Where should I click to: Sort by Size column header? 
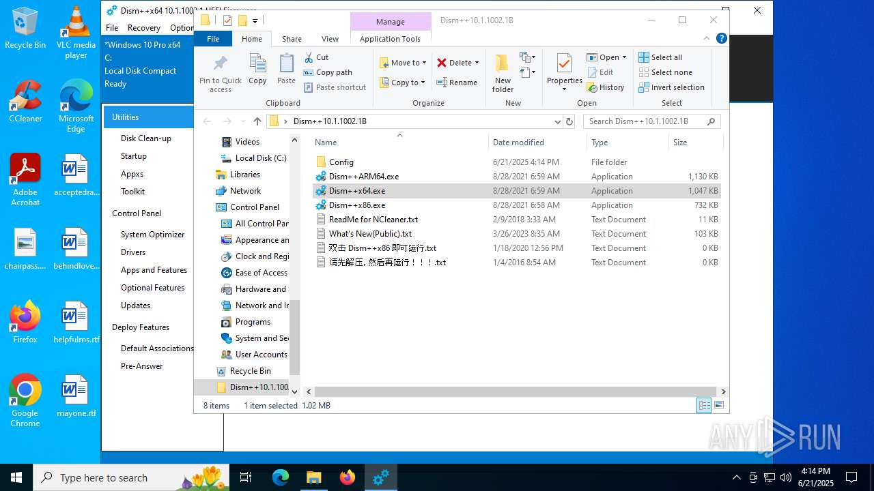tap(695, 143)
